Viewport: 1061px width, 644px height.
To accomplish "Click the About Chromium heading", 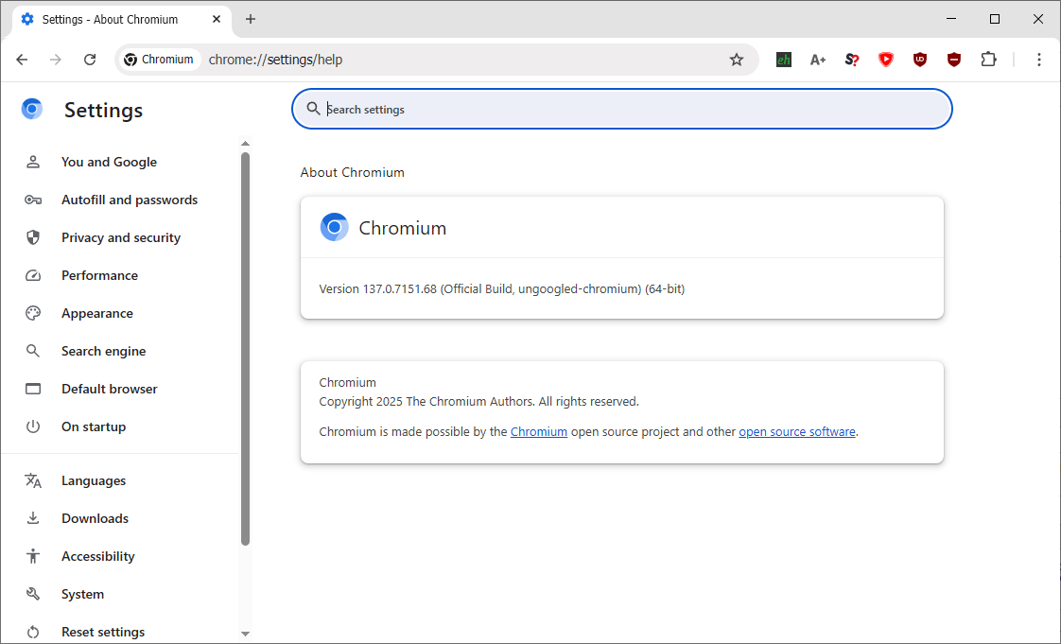I will tap(353, 172).
